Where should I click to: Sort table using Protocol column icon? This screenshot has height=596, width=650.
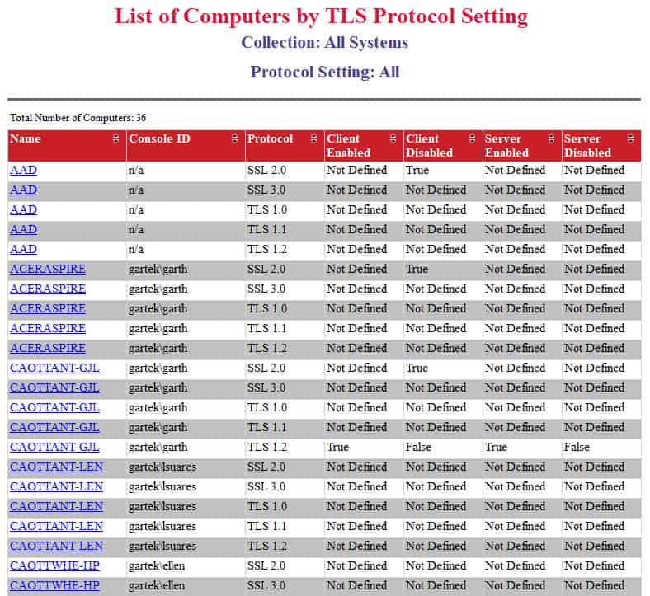(x=313, y=138)
